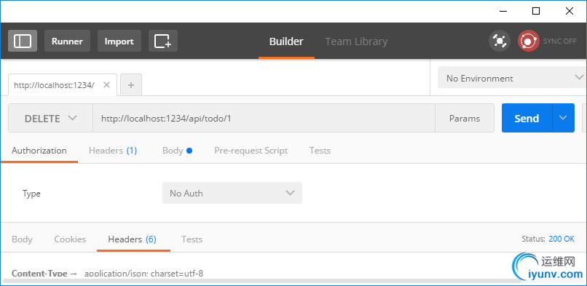The image size is (587, 286).
Task: Expand the No Environment selector
Action: 512,78
